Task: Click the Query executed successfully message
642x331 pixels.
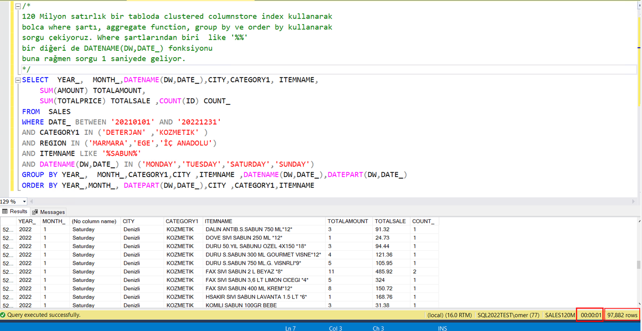Action: click(44, 315)
